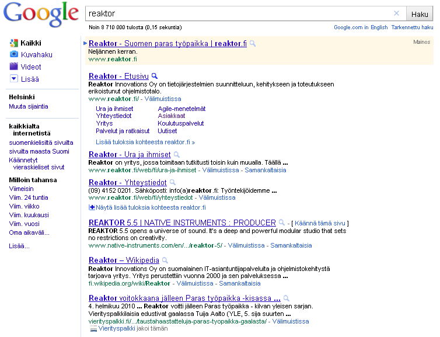Click preview magnifier next to Reaktor - Etusivu
The height and width of the screenshot is (337, 440).
click(154, 76)
